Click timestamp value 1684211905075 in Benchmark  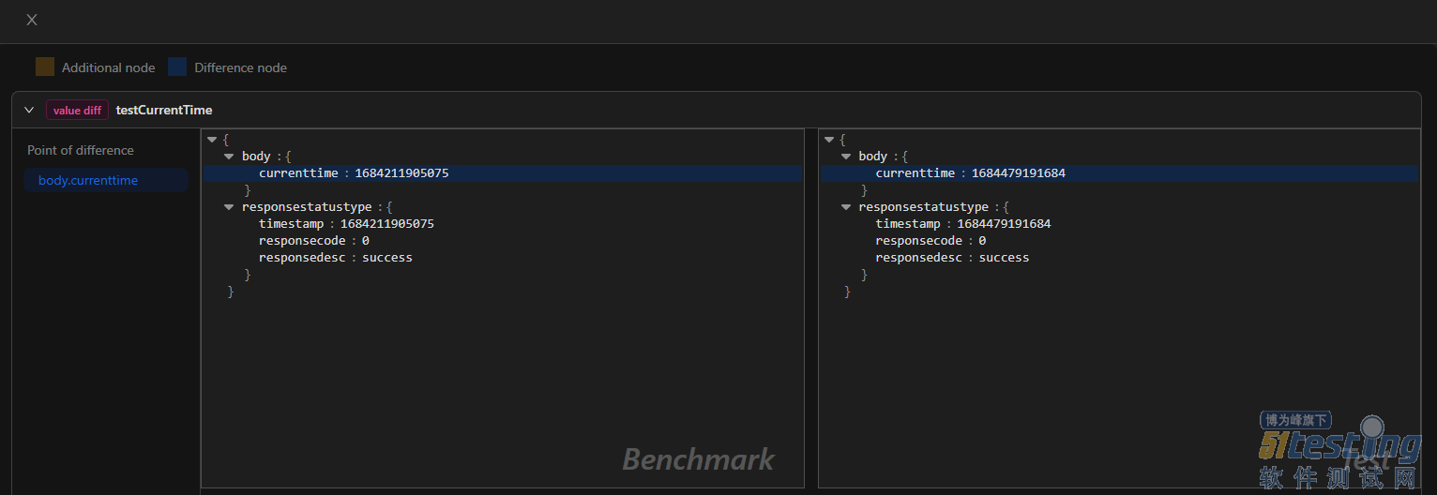pos(386,224)
